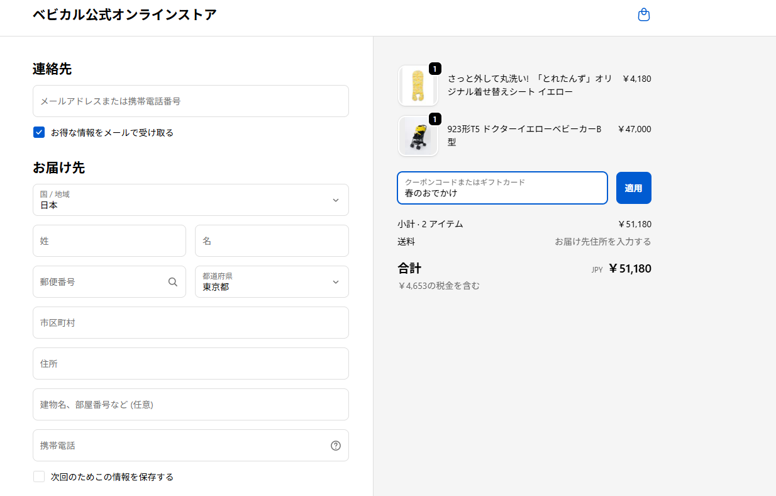Click the yellow seat liner product thumbnail
The width and height of the screenshot is (776, 496).
418,86
